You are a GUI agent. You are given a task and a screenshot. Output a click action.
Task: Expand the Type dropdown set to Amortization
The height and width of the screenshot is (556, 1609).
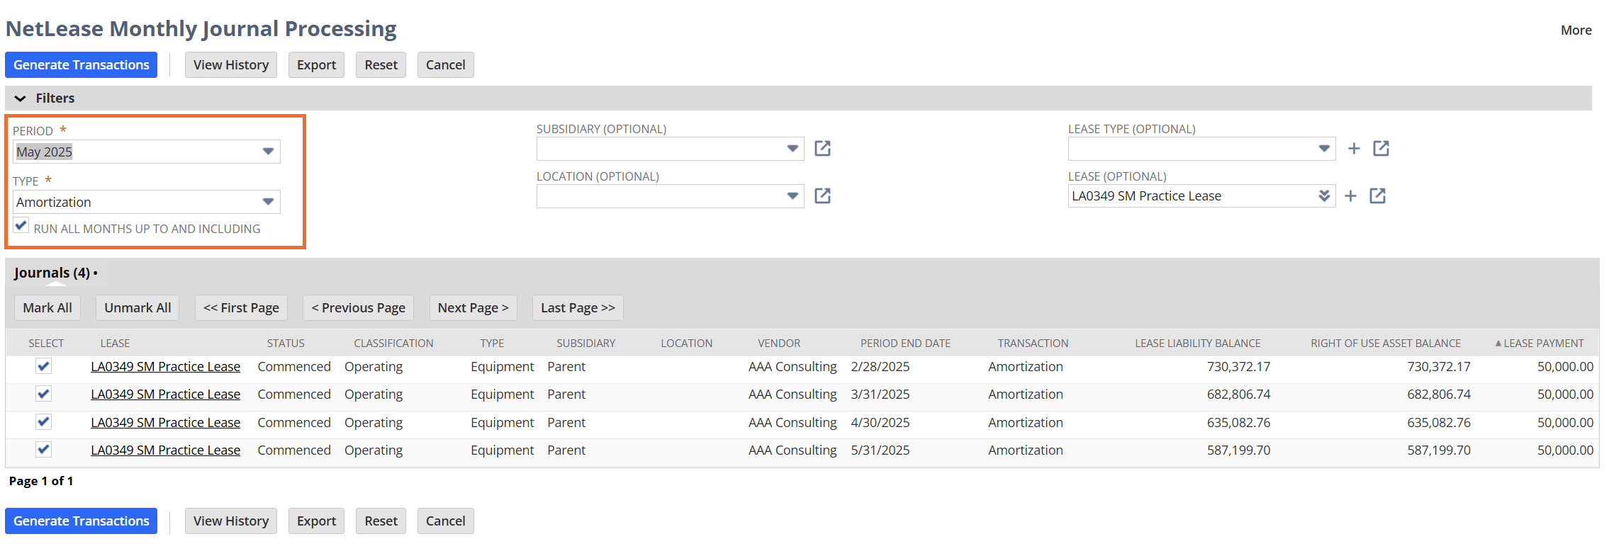[x=147, y=202]
